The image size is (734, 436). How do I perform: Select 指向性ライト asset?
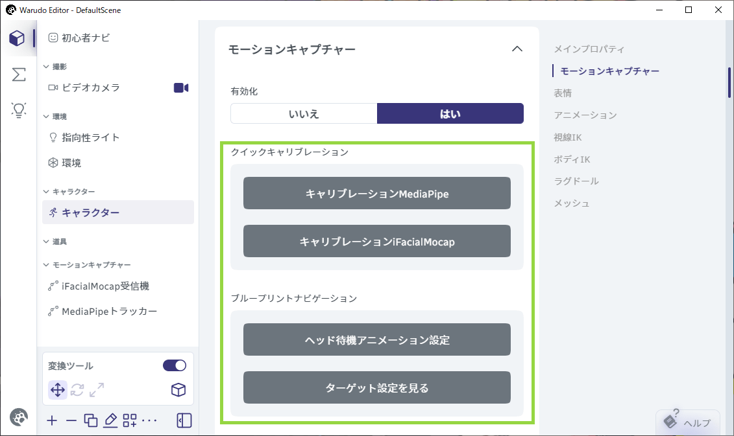click(x=118, y=137)
